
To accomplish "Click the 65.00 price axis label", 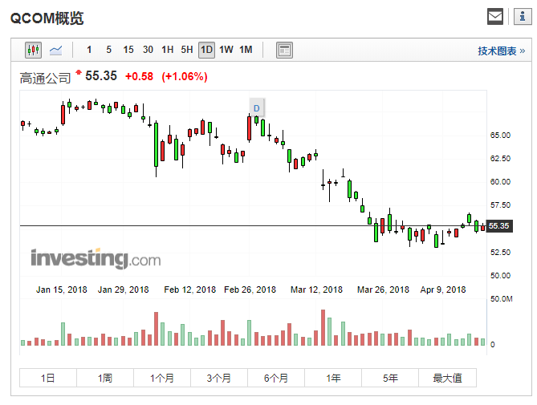I will 500,135.
